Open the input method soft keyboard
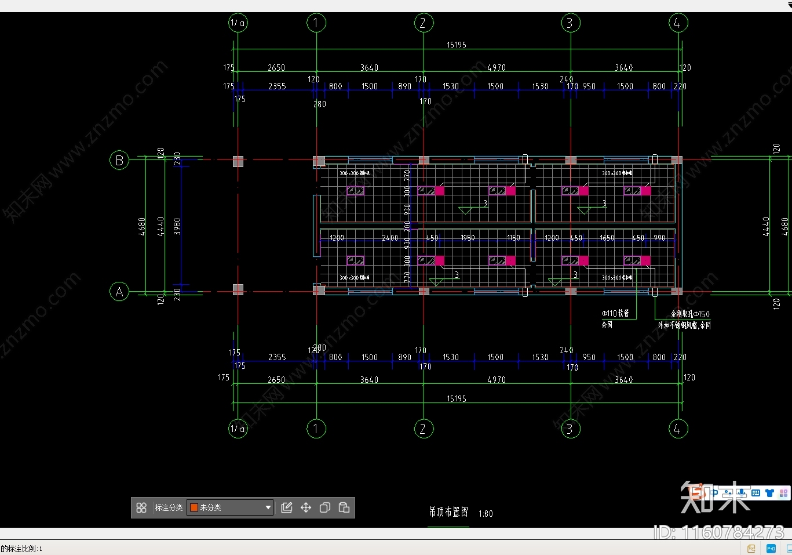Image resolution: width=792 pixels, height=555 pixels. point(755,494)
